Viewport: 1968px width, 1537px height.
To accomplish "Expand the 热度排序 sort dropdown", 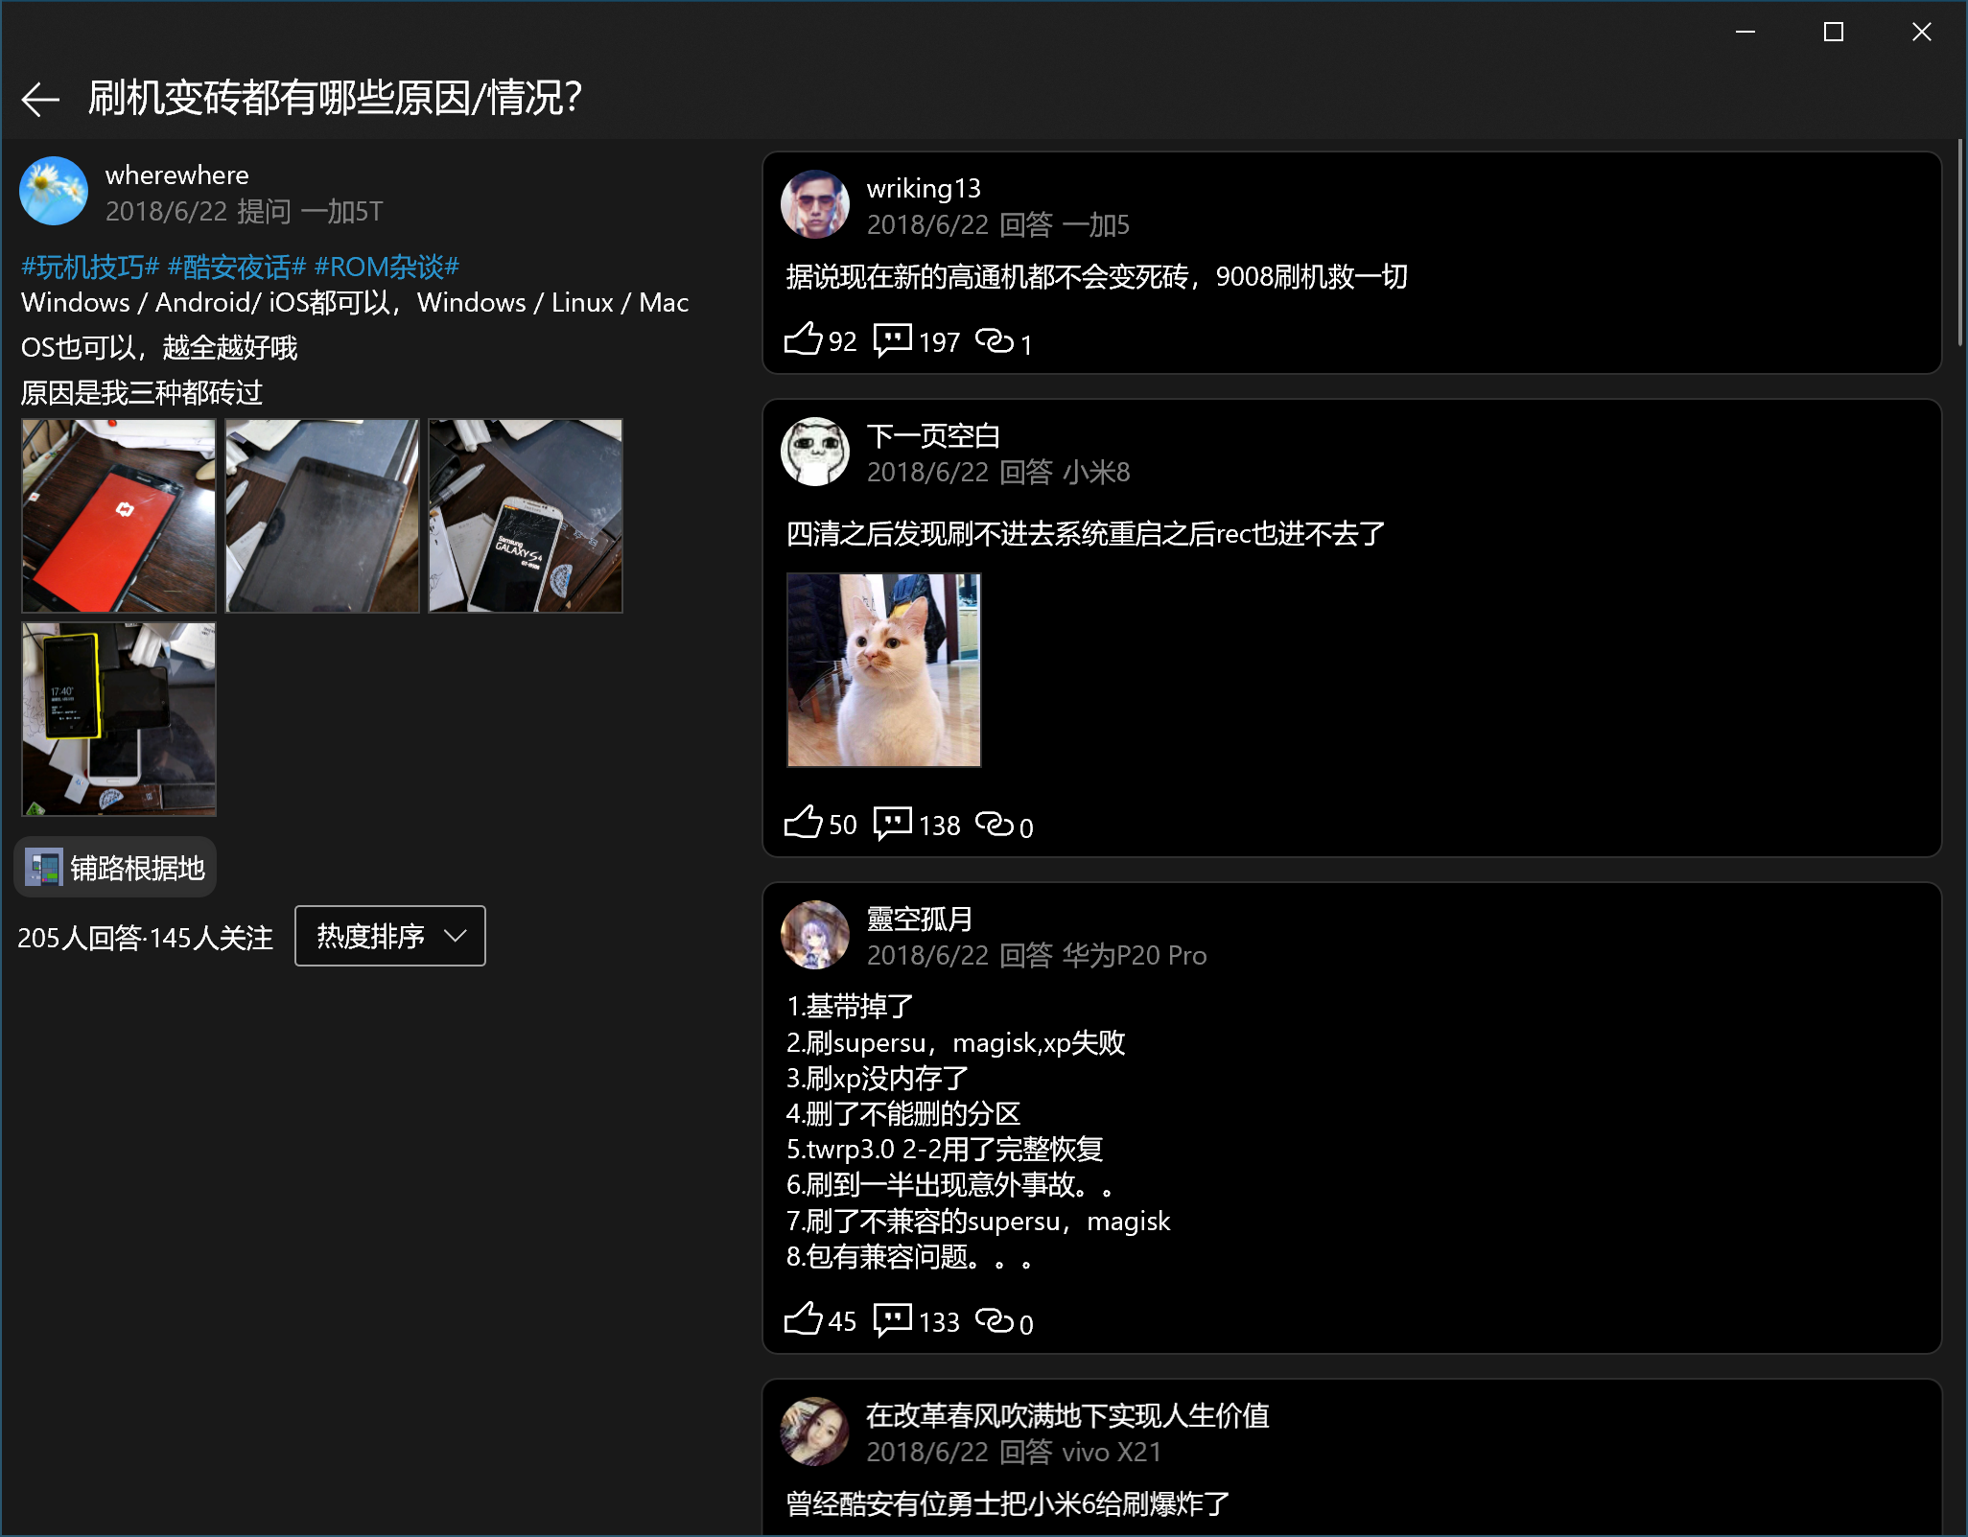I will click(389, 936).
